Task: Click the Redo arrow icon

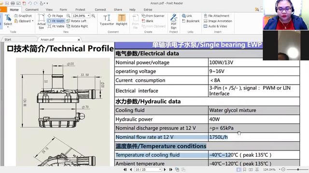Action: pyautogui.click(x=36, y=3)
